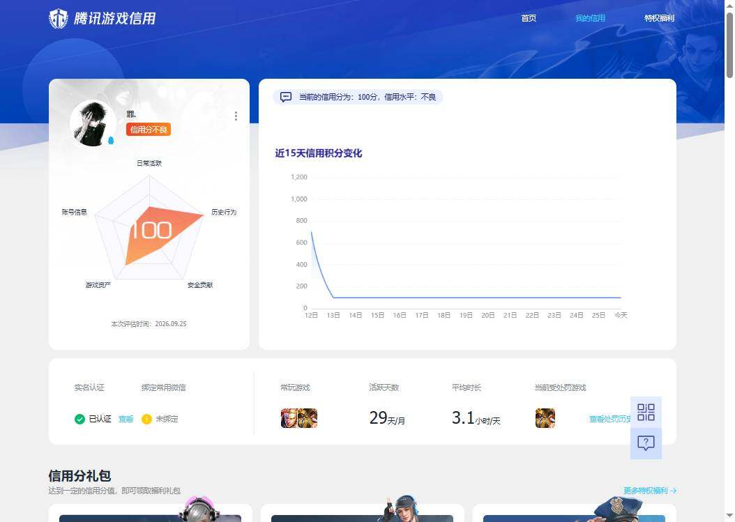Click the 今天 label on chart axis
Screen dimensions: 735x522
pyautogui.click(x=621, y=315)
